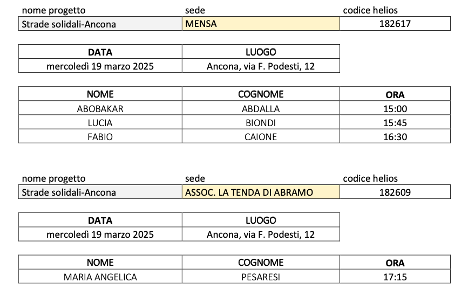Click the yellow MENSA sede cell
Screen dimensions: 475x303
click(261, 24)
